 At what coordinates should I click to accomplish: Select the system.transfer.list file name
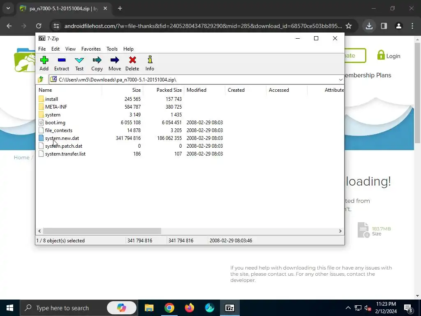[x=65, y=154]
